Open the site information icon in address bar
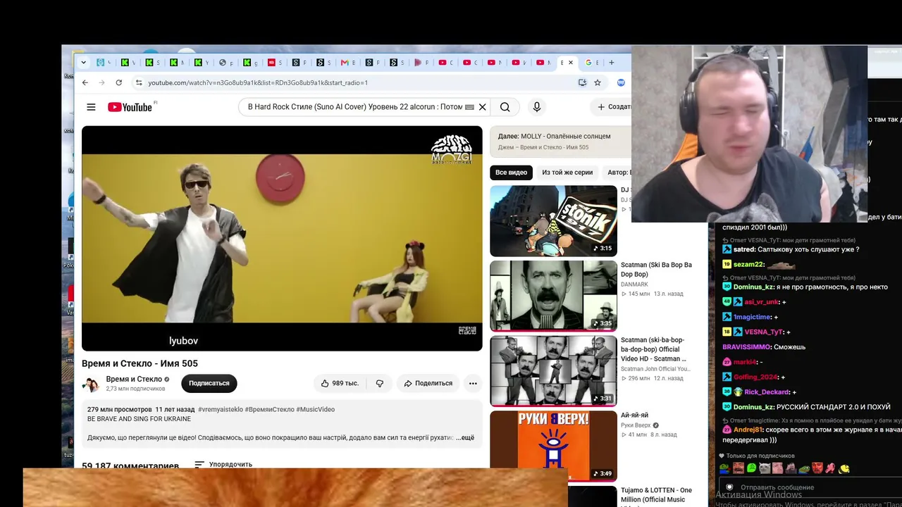This screenshot has width=902, height=507. 139,82
